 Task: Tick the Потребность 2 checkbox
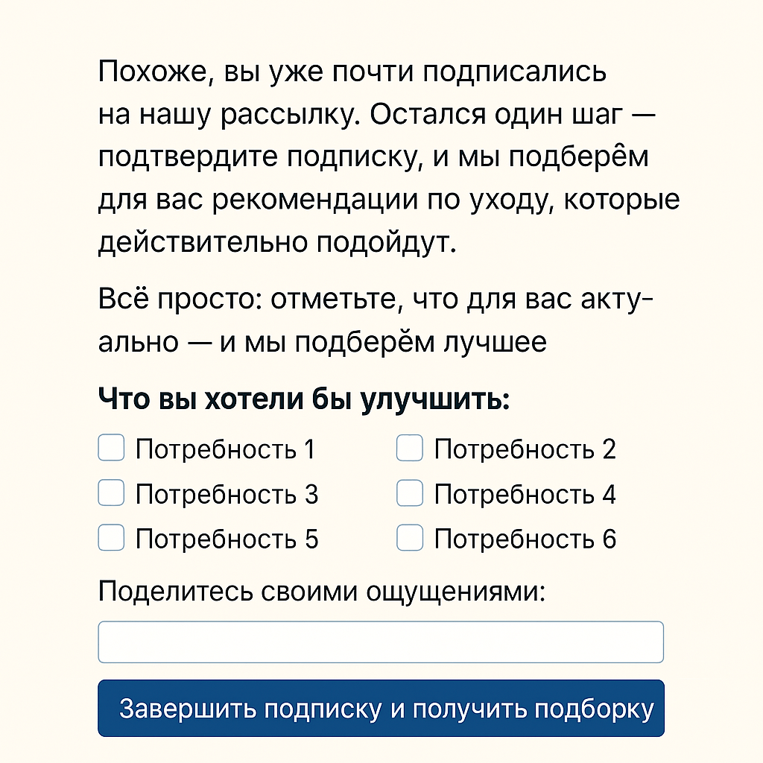pyautogui.click(x=409, y=449)
